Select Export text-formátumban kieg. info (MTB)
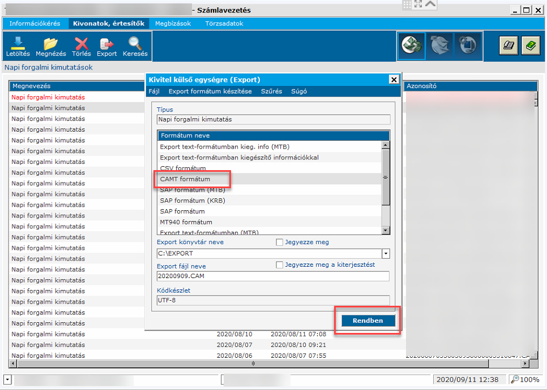Screen dimensions: 547x390 click(270, 146)
